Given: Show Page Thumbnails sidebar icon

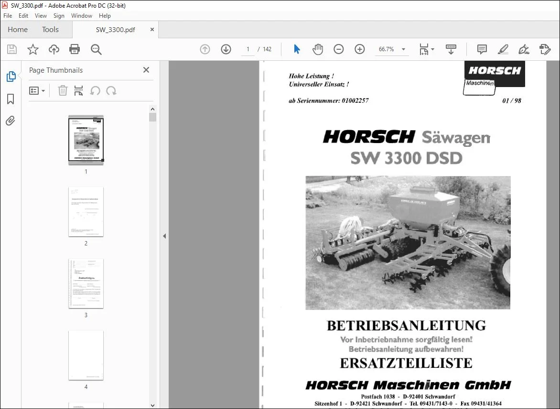Looking at the screenshot, I should pyautogui.click(x=11, y=77).
